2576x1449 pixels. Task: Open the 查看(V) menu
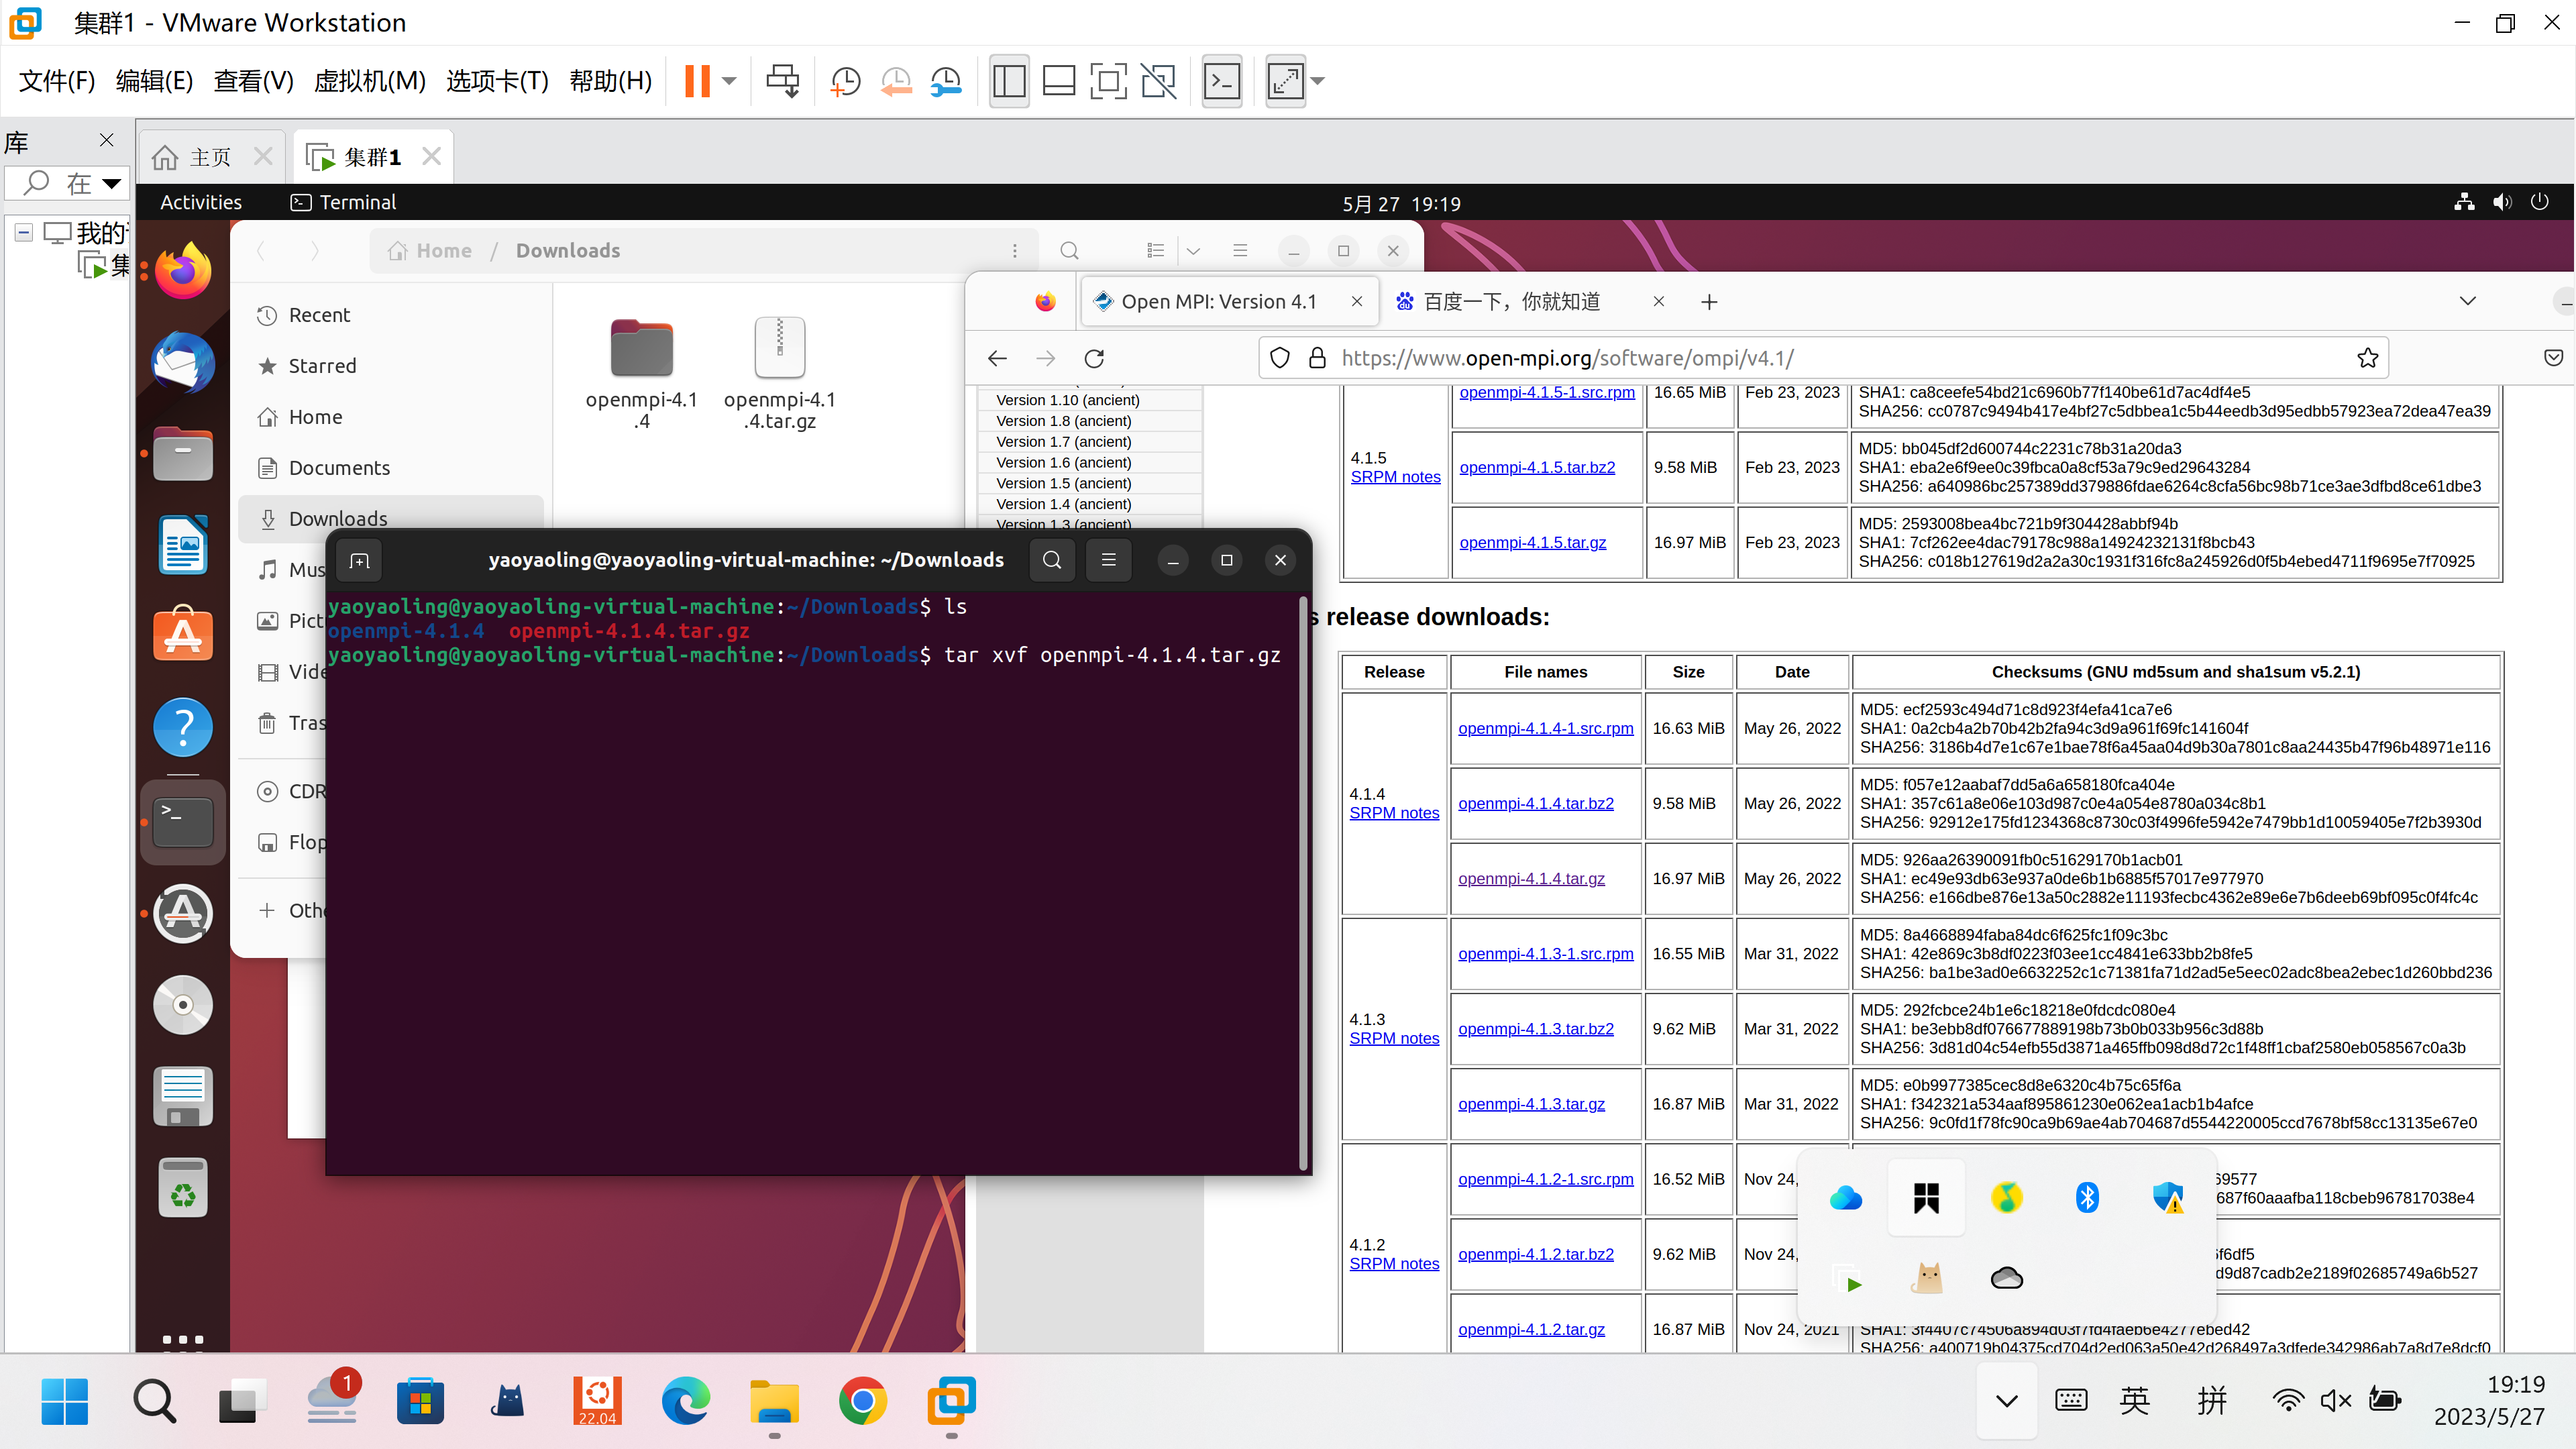click(253, 81)
